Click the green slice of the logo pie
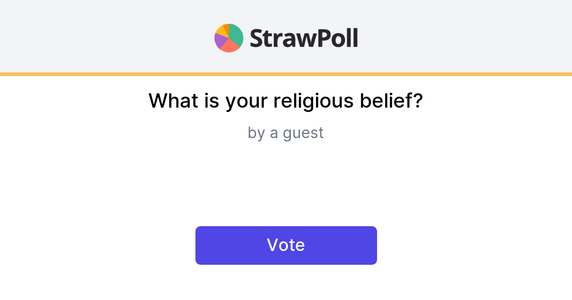This screenshot has height=300, width=572. [x=235, y=34]
